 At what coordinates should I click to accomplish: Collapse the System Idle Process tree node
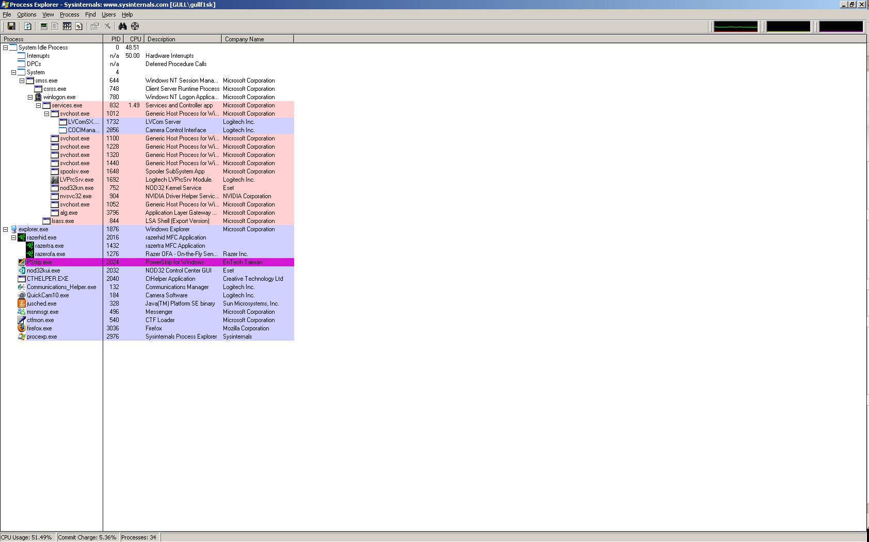tap(5, 47)
